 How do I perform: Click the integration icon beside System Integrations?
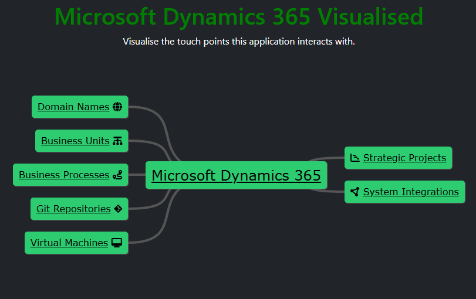coord(355,192)
